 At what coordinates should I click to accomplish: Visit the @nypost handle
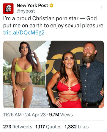(26, 11)
